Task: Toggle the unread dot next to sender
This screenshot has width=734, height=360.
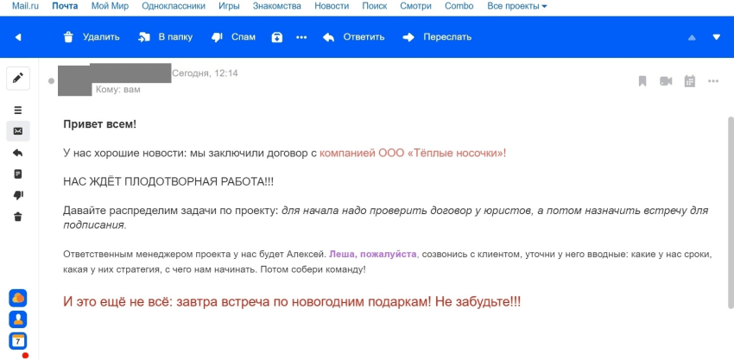Action: coord(51,81)
